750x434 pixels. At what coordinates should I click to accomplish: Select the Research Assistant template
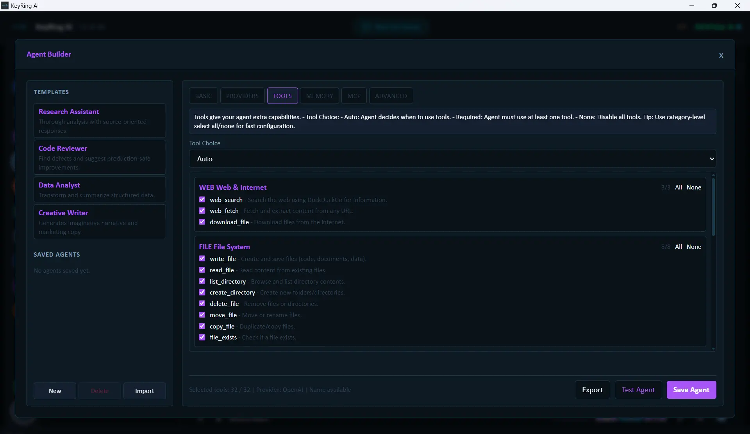(x=100, y=120)
